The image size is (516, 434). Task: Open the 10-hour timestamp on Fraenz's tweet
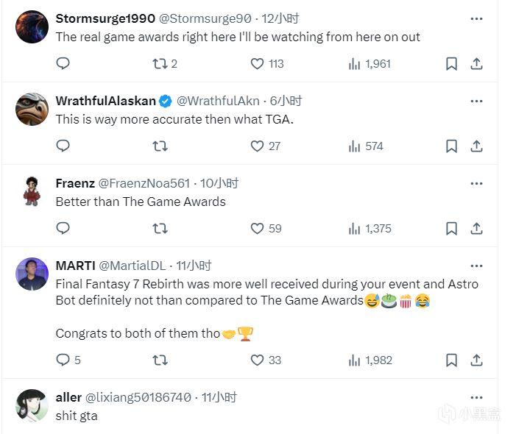[222, 183]
